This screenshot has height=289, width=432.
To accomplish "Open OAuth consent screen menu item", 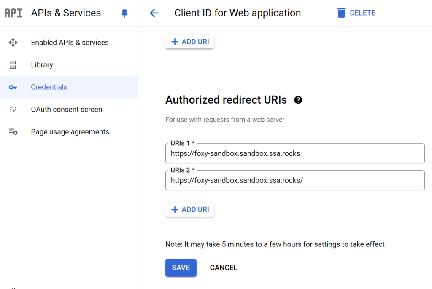I will tap(66, 110).
